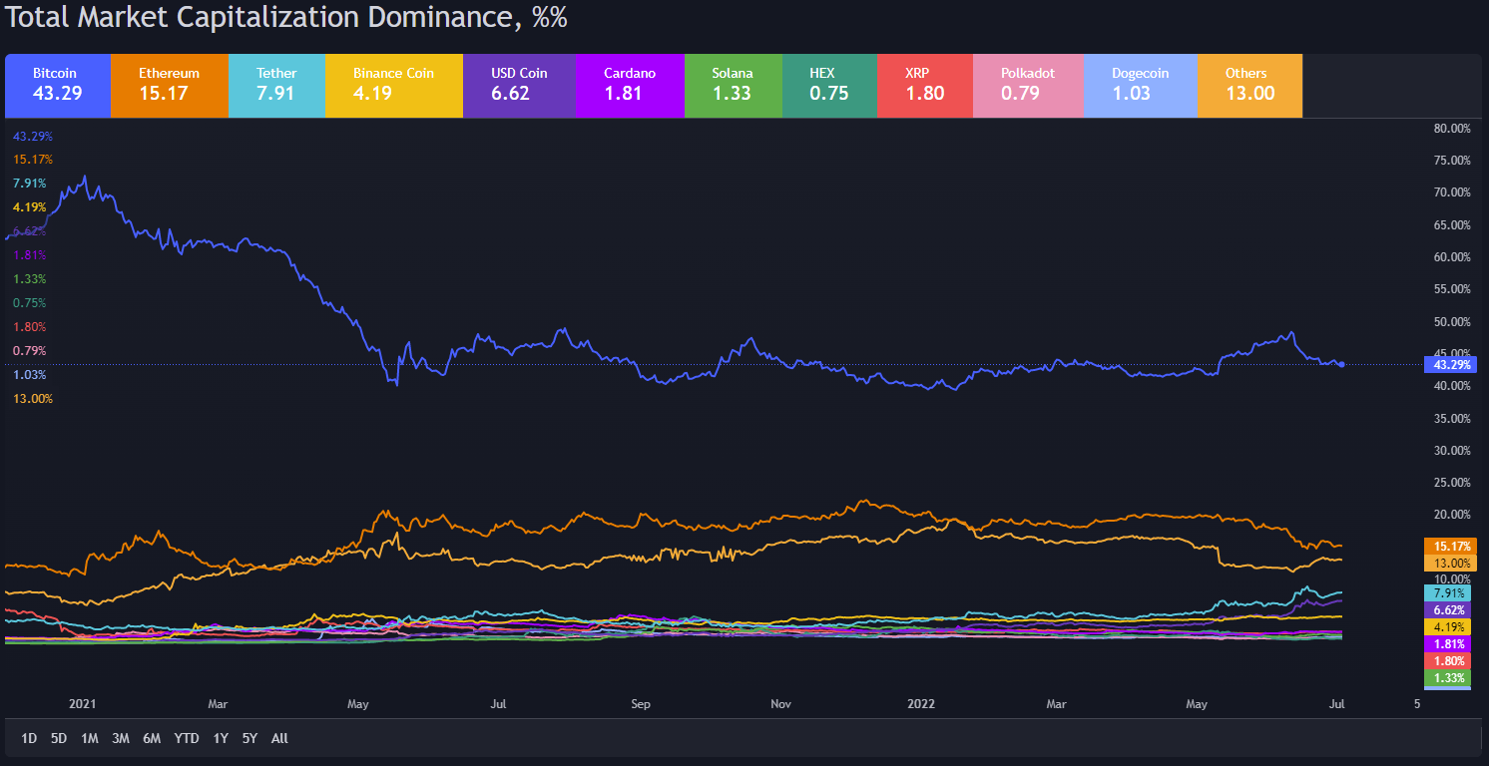Click the 43.29% value in the in-chart list
The height and width of the screenshot is (766, 1489).
pyautogui.click(x=33, y=136)
